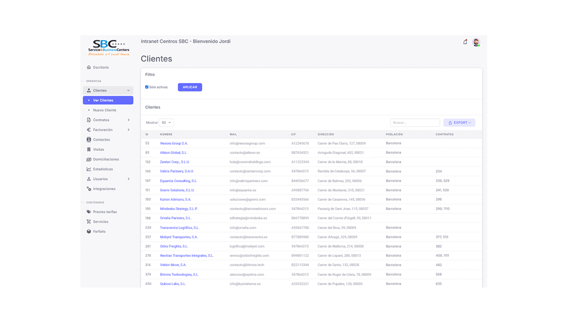The image size is (568, 319).
Task: Click the Buscar search input field
Action: 415,123
